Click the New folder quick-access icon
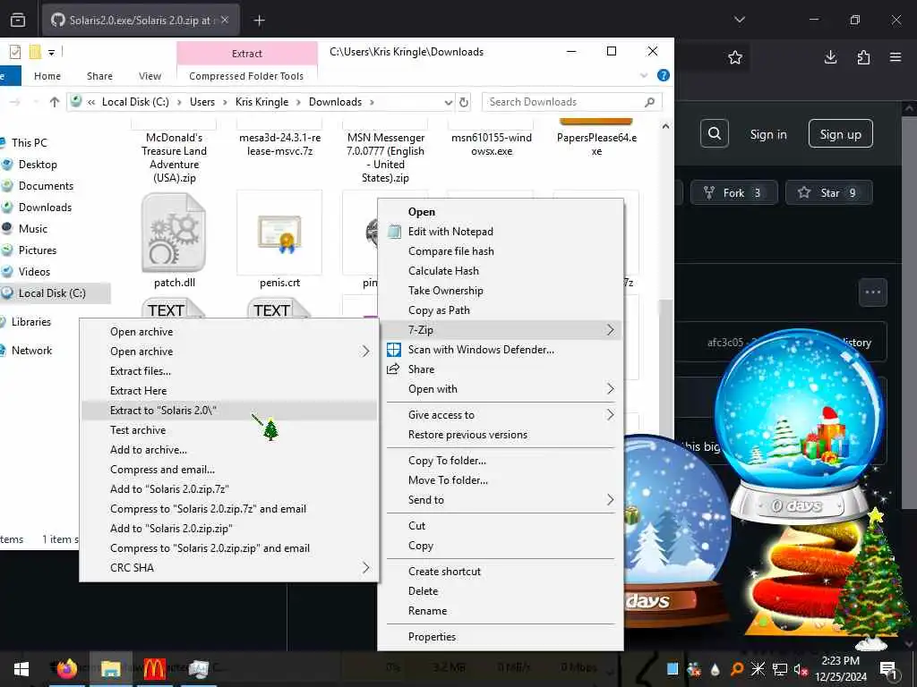The width and height of the screenshot is (917, 687). [35, 52]
